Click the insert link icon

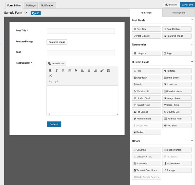click(x=102, y=70)
